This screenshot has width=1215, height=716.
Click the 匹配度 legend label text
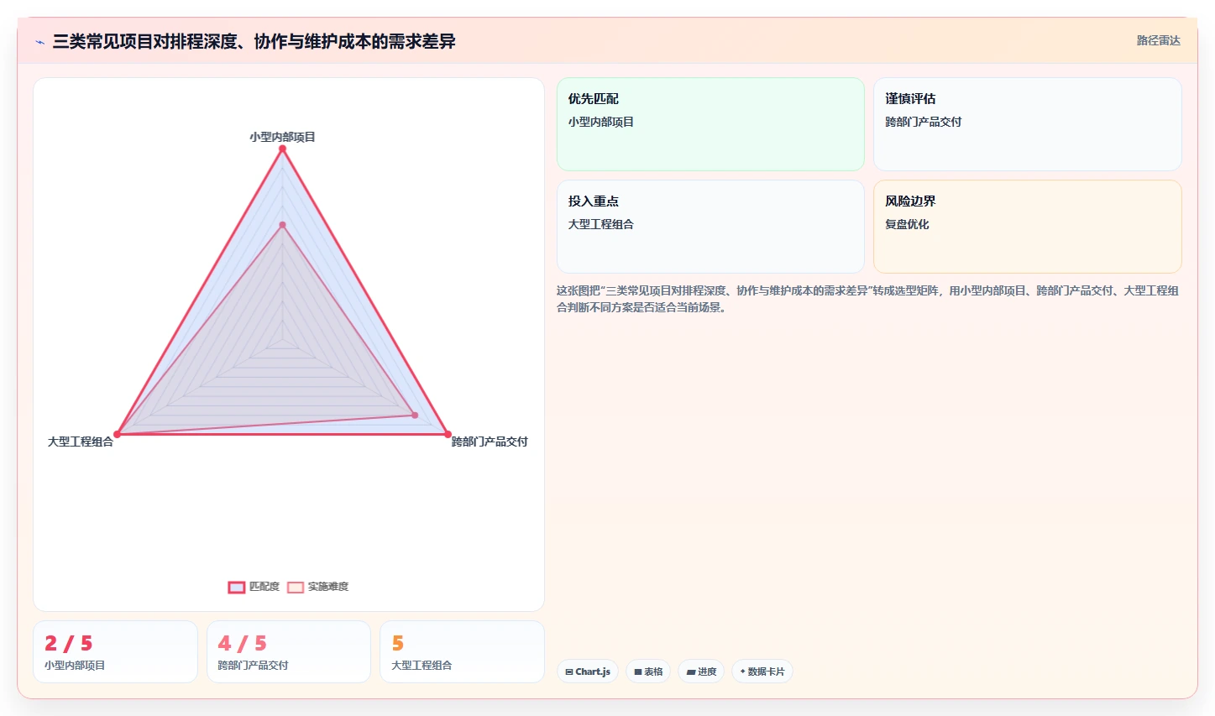tap(264, 587)
